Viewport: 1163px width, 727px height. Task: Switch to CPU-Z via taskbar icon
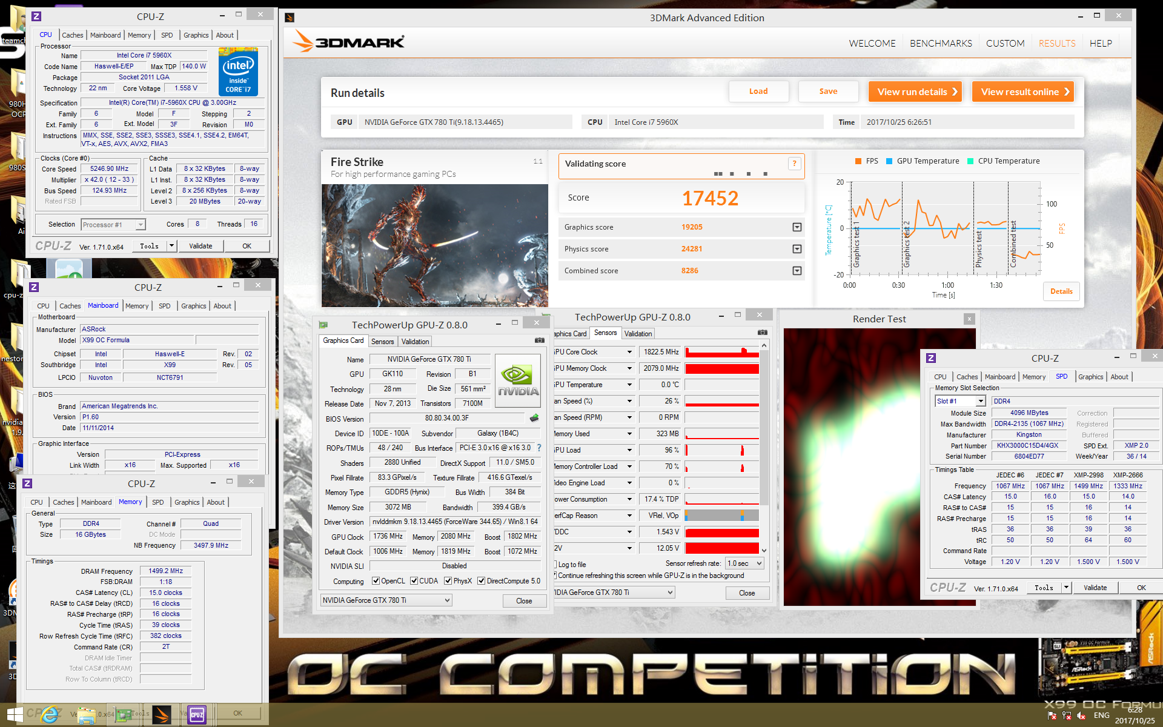coord(197,715)
